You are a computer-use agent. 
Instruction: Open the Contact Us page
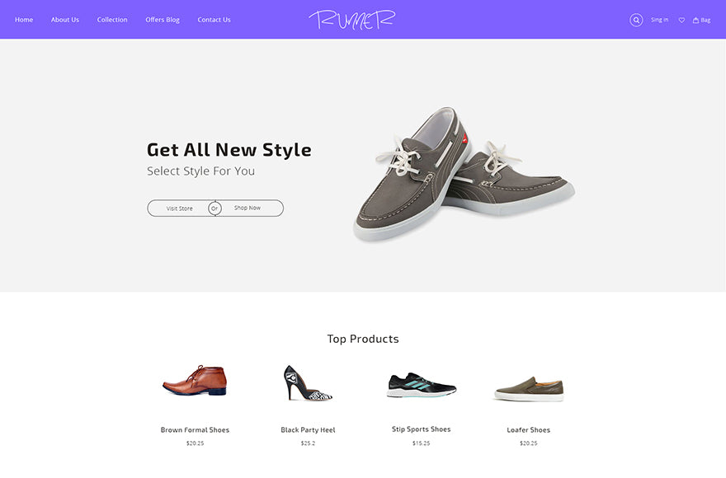214,20
